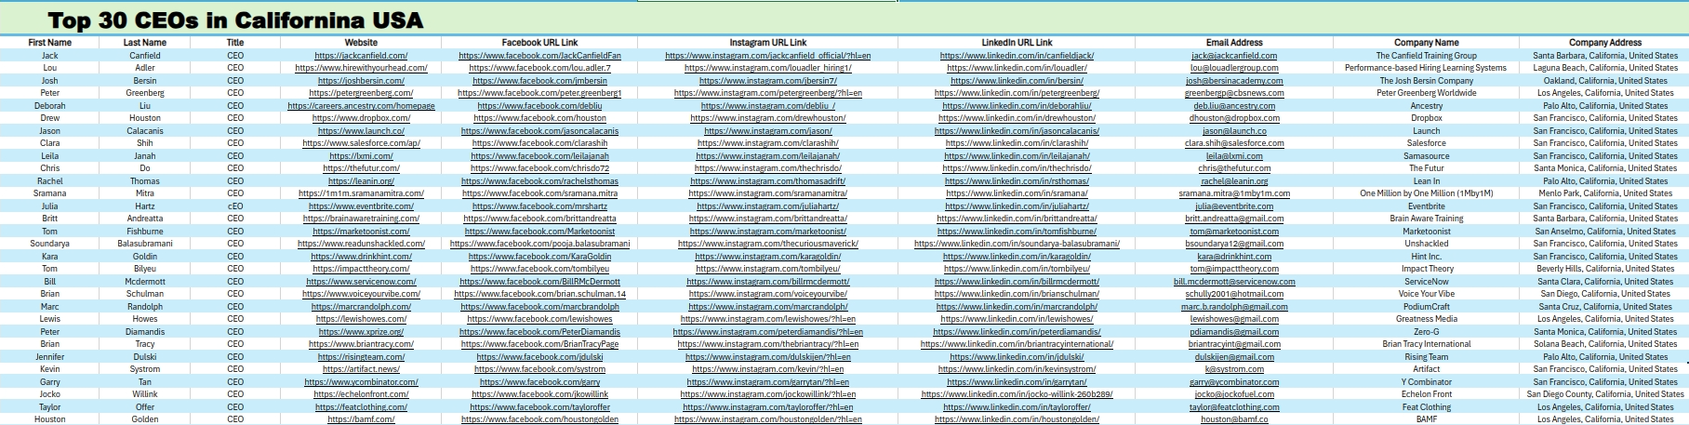Screen dimensions: 1689x425
Task: Open Facebook link for PeterDiamandis
Action: tap(539, 332)
